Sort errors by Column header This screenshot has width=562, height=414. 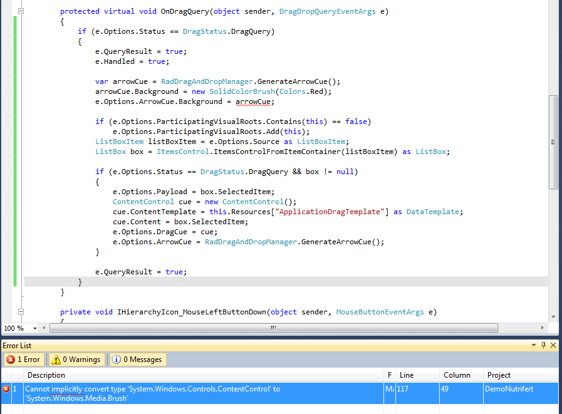461,375
